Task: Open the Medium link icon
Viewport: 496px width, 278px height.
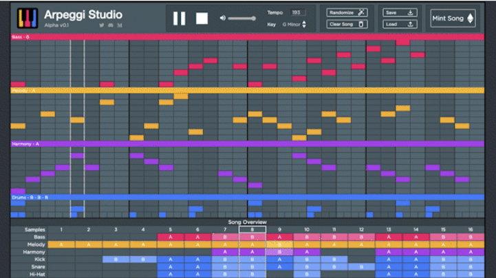Action: coord(120,25)
